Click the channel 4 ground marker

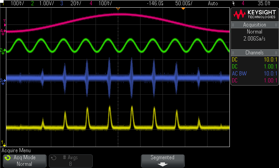3,32
